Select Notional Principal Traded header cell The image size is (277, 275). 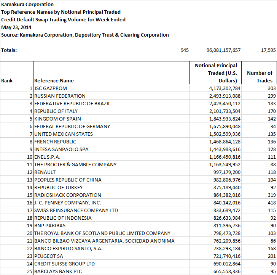(215, 73)
